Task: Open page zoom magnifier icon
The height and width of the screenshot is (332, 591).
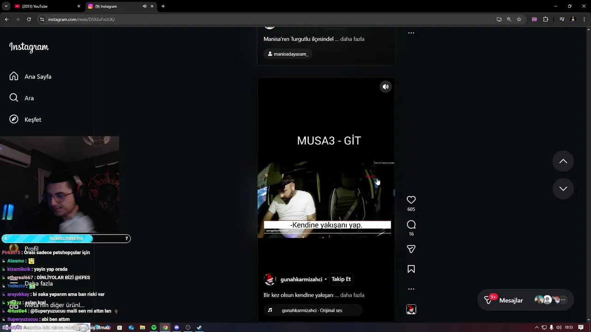Action: (509, 19)
